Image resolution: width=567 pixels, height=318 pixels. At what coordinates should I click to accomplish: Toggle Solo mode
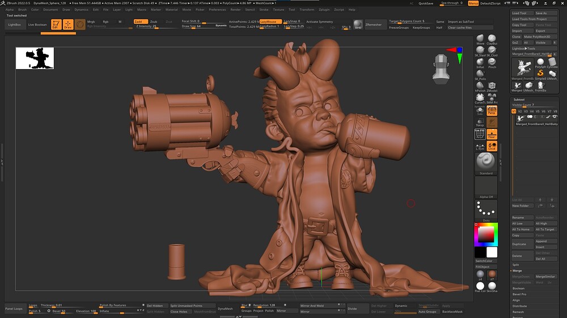coord(480,111)
